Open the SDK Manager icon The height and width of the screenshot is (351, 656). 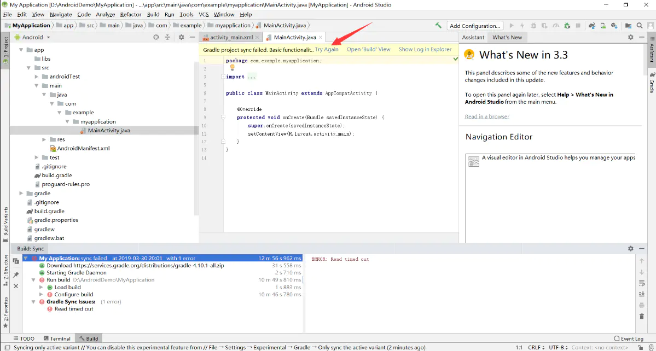tap(614, 26)
